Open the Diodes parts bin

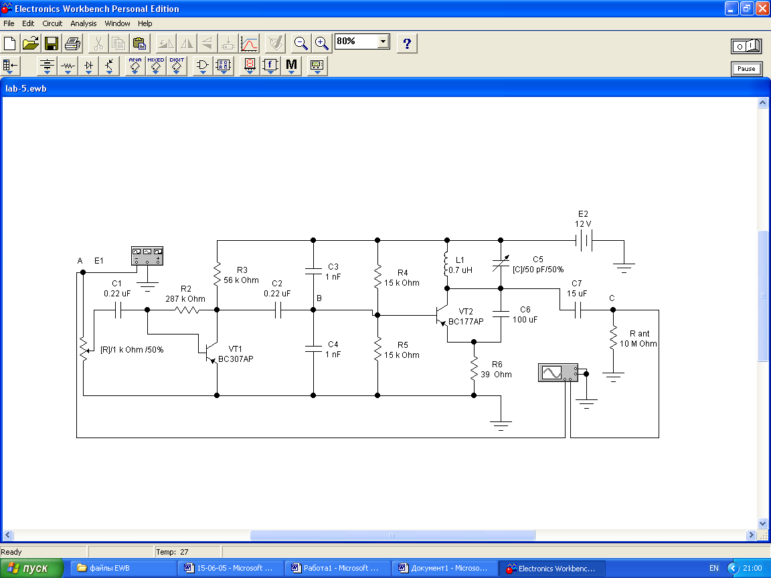click(88, 66)
